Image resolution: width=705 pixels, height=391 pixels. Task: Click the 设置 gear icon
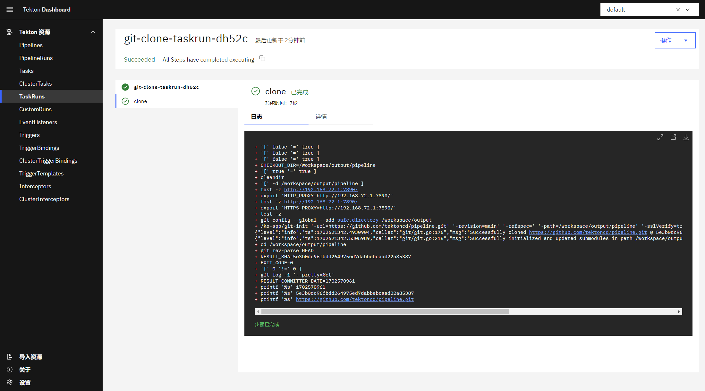[x=10, y=383]
